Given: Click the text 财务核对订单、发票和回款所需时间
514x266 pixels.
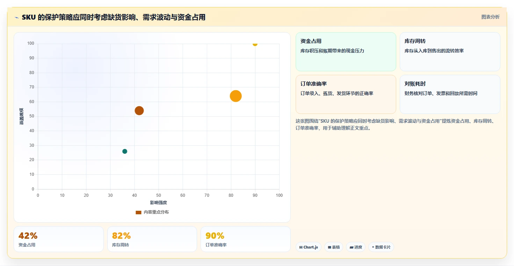Looking at the screenshot, I should tap(441, 93).
